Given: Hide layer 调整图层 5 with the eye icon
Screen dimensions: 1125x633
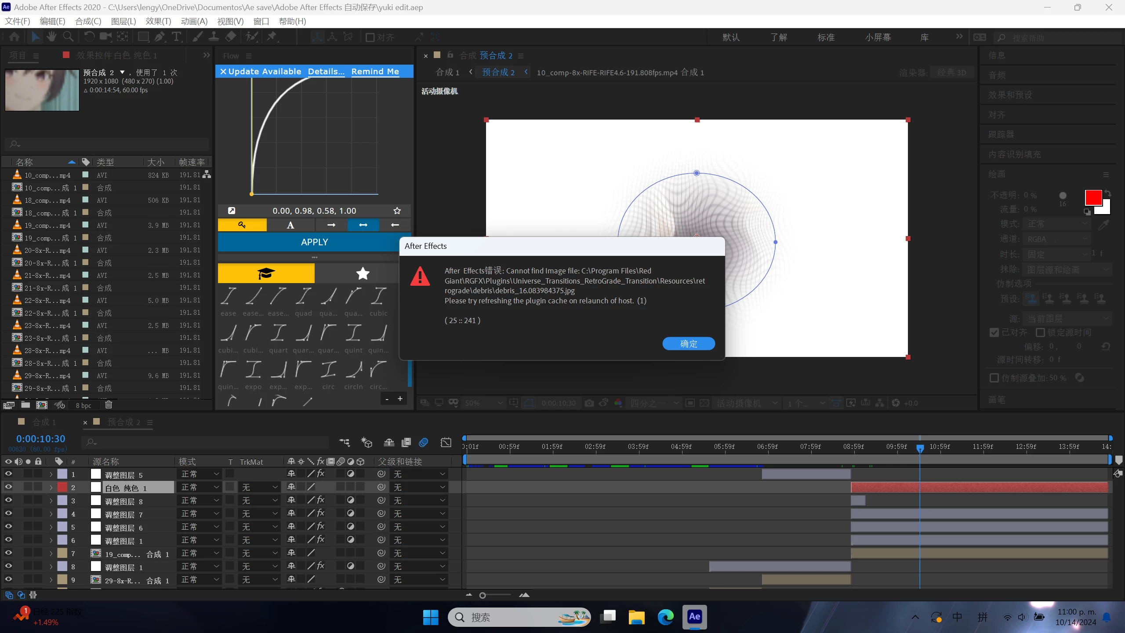Looking at the screenshot, I should [8, 474].
